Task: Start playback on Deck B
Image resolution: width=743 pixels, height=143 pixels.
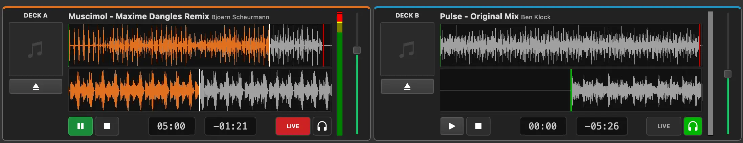Action: pyautogui.click(x=452, y=126)
